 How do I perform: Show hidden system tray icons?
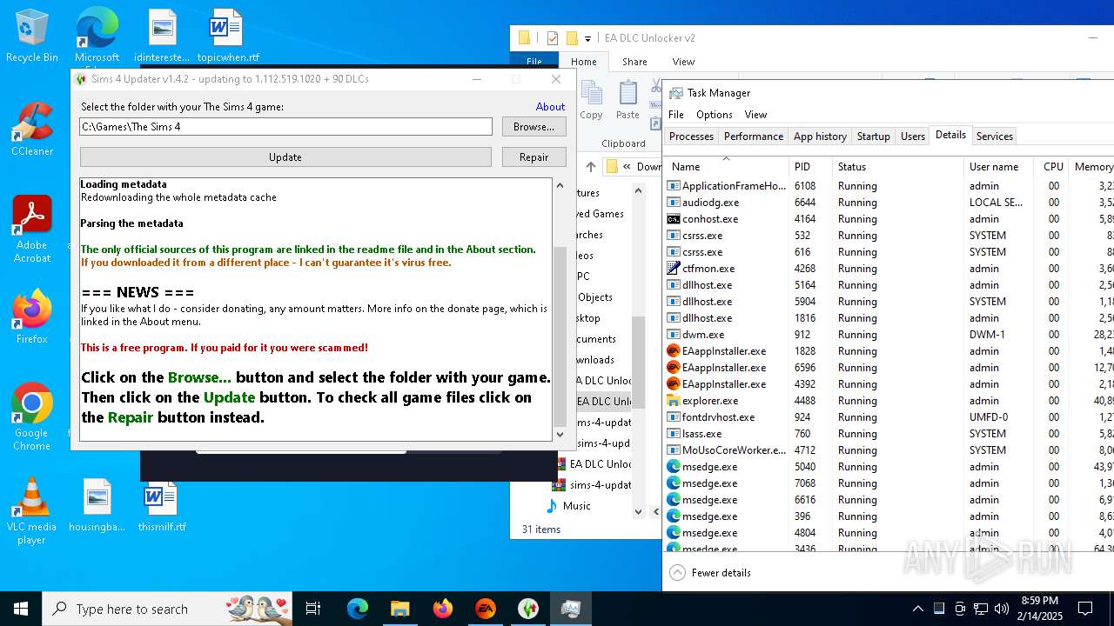click(x=917, y=609)
